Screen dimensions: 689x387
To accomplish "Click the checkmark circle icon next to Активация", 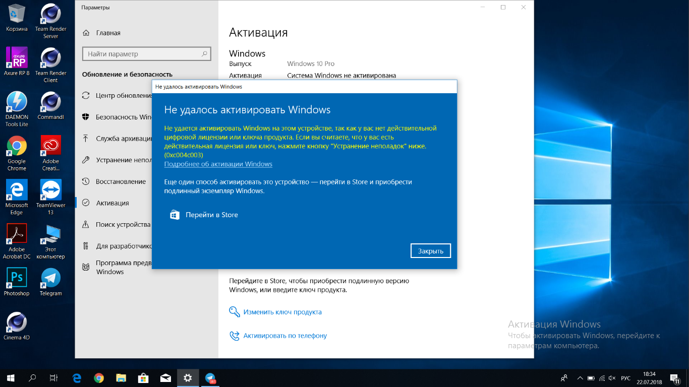I will [x=86, y=203].
